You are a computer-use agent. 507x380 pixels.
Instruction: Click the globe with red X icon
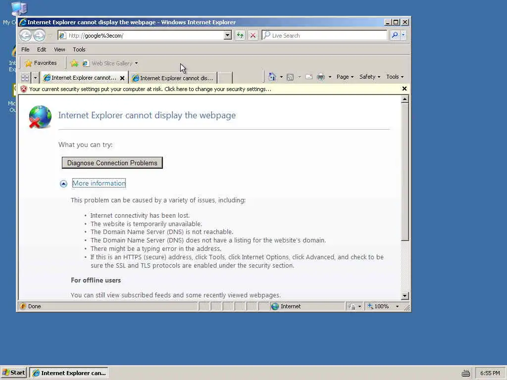pyautogui.click(x=40, y=117)
